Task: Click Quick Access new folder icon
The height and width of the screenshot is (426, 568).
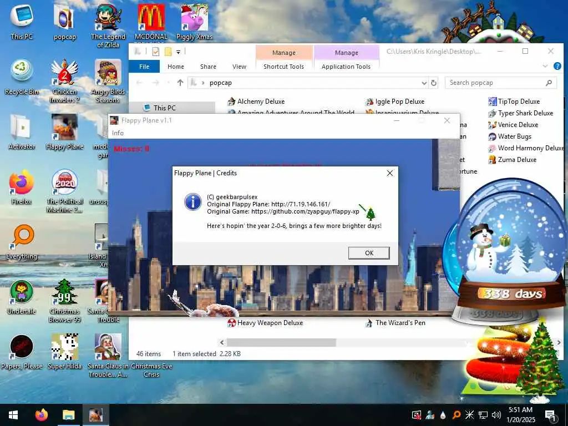Action: (x=168, y=52)
